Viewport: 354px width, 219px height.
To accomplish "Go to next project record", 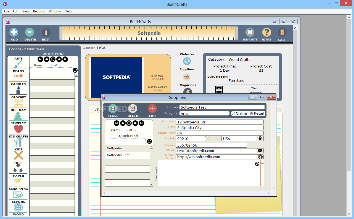I will (x=59, y=59).
